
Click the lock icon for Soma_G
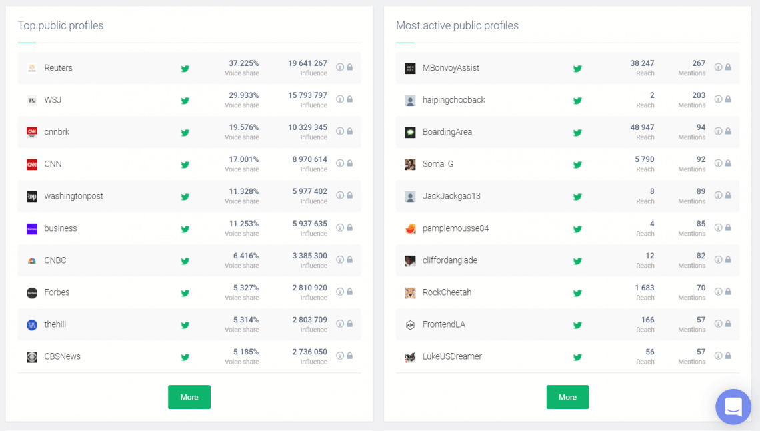pos(728,163)
